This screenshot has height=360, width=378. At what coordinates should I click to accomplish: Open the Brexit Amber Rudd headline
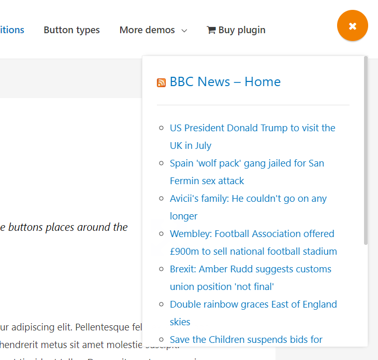click(251, 278)
